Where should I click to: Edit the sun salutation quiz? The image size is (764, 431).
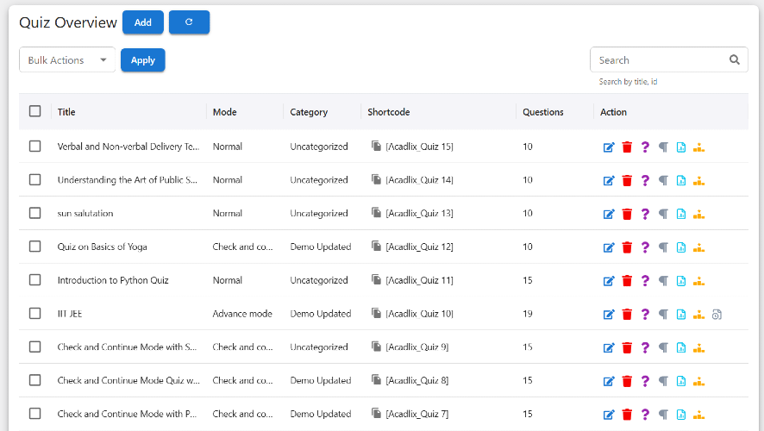pos(609,214)
